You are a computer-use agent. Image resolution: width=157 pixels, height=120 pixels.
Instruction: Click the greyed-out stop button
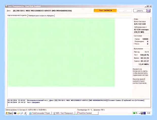(x=125, y=11)
